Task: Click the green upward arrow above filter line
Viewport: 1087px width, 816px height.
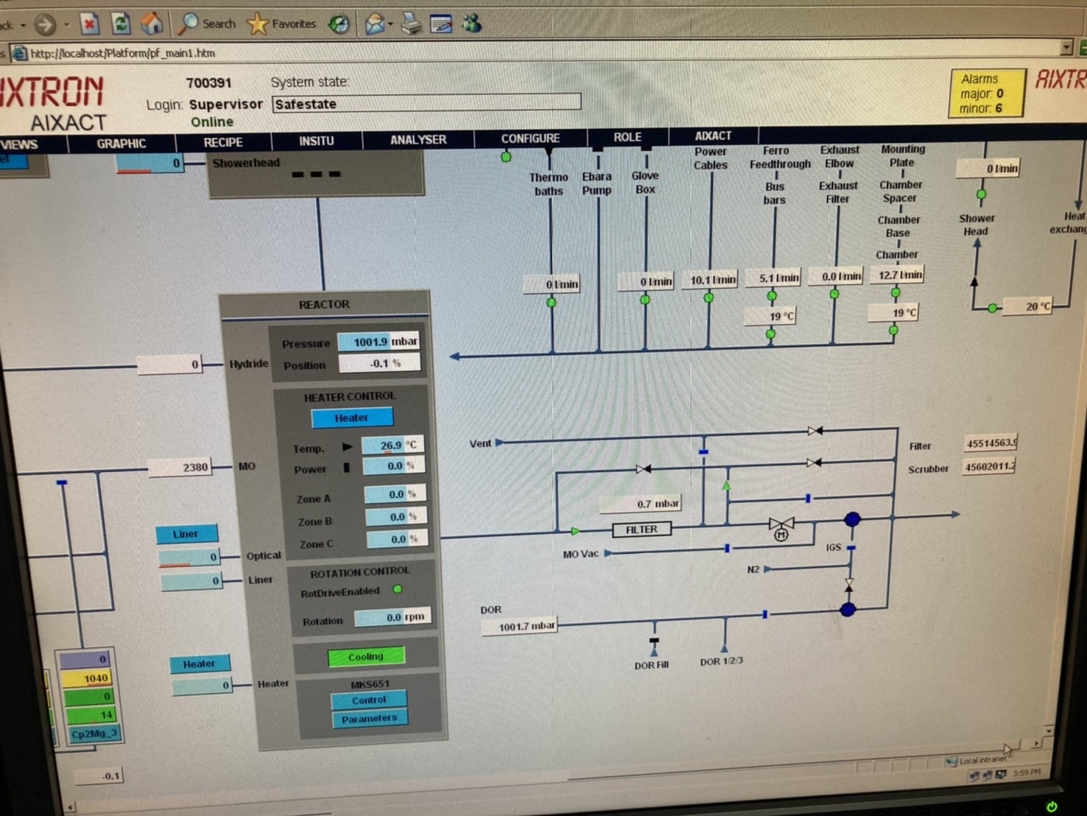Action: 726,486
